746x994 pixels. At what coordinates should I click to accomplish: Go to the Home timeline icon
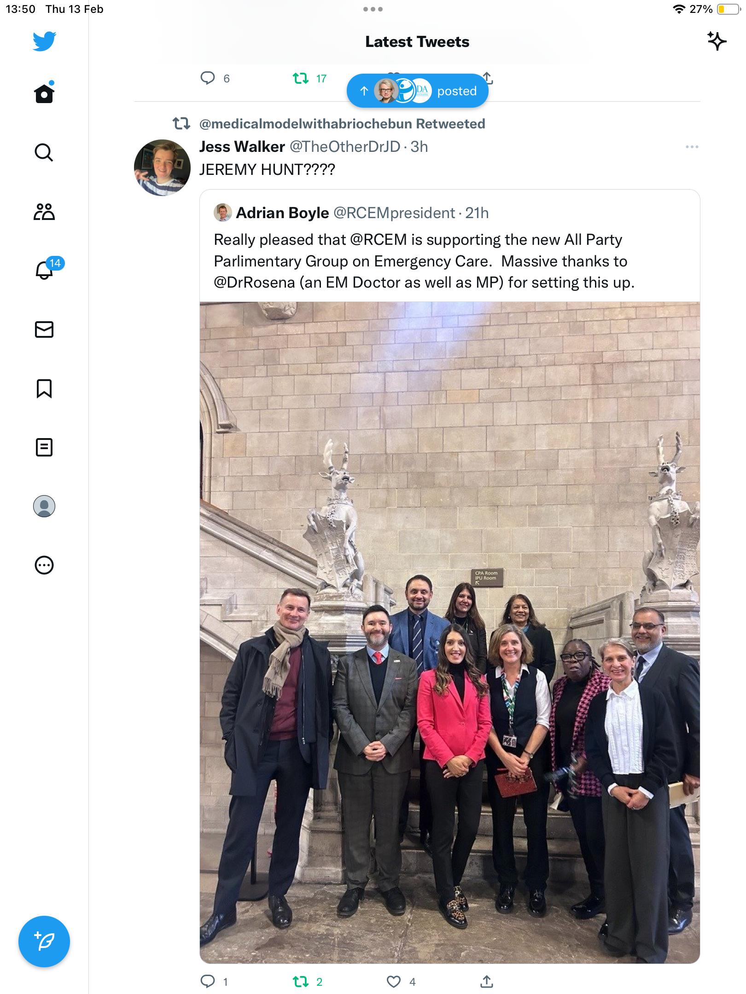click(44, 93)
